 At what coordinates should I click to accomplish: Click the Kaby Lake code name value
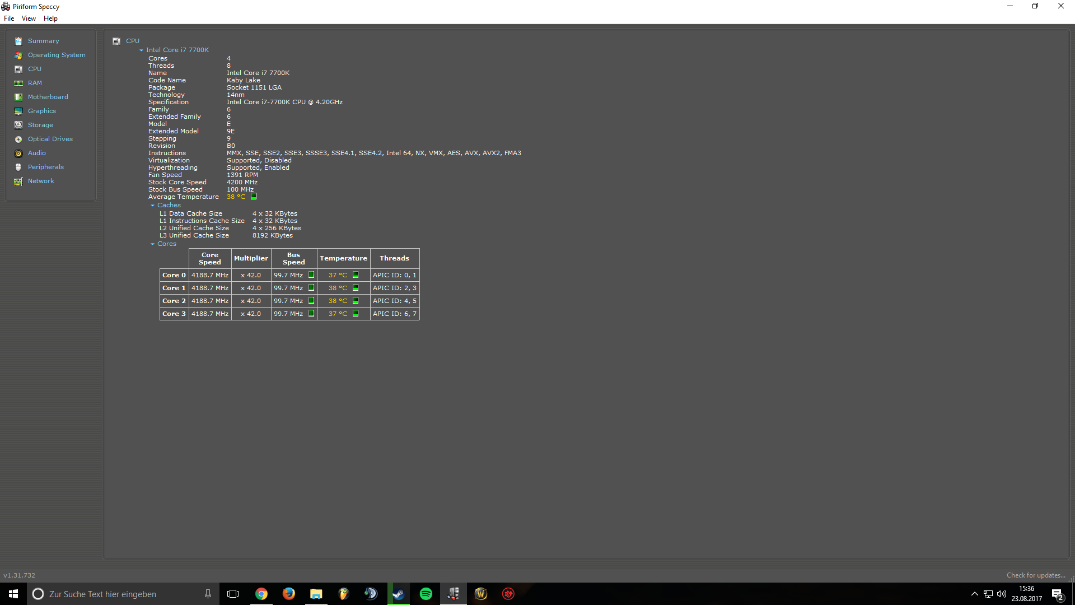244,80
